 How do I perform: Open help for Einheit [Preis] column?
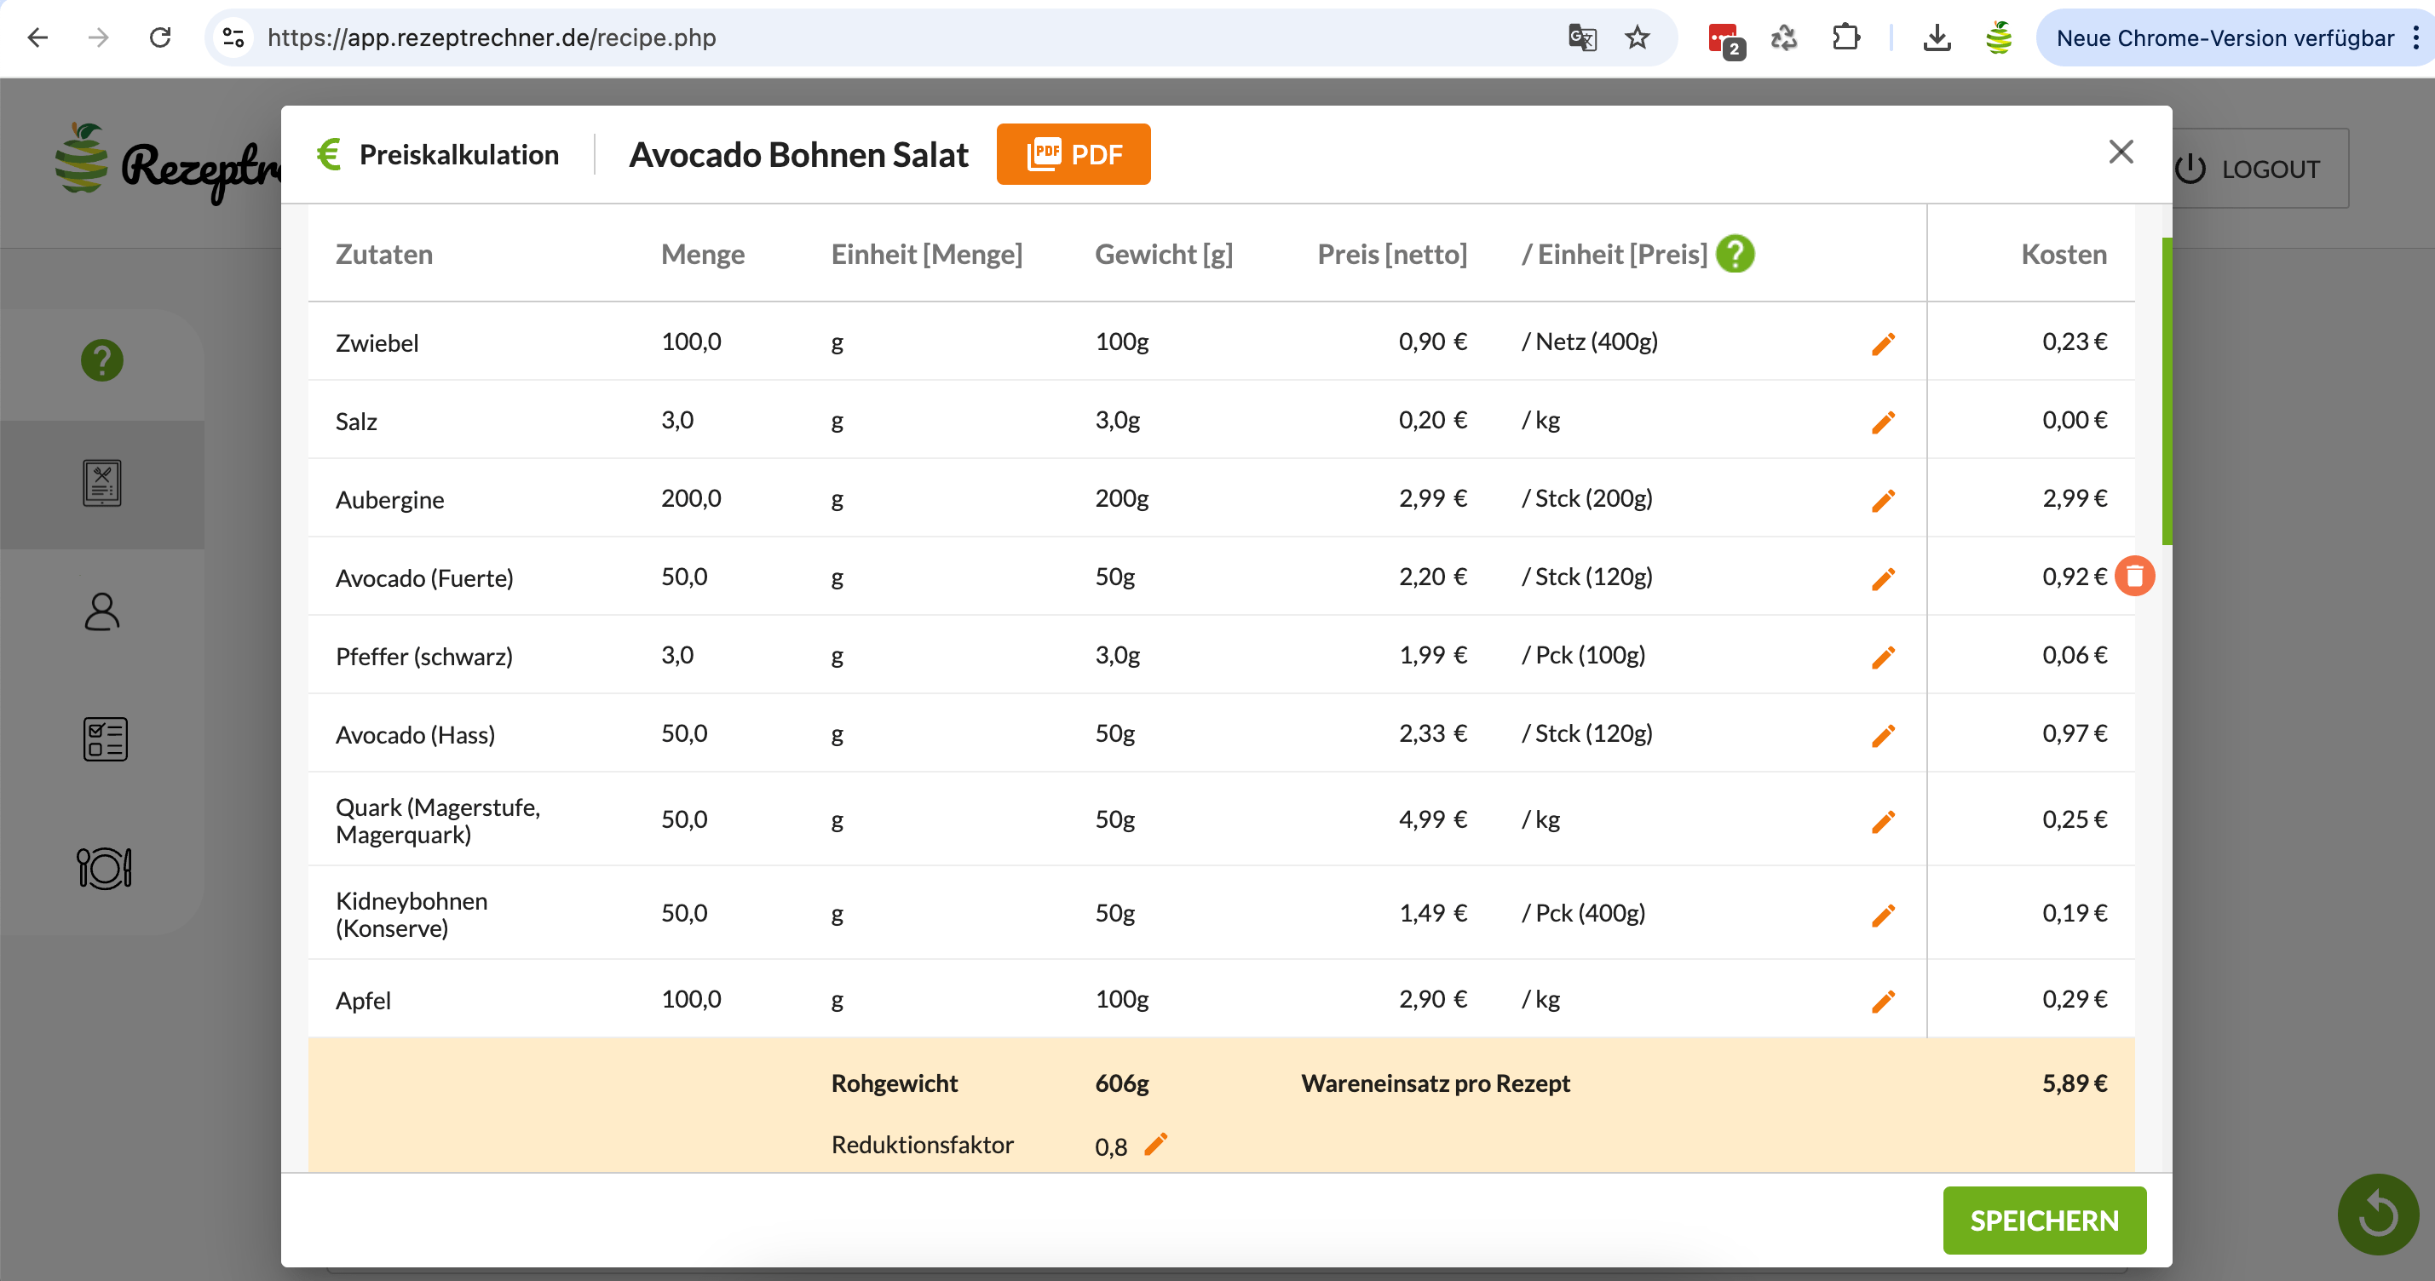pyautogui.click(x=1736, y=254)
